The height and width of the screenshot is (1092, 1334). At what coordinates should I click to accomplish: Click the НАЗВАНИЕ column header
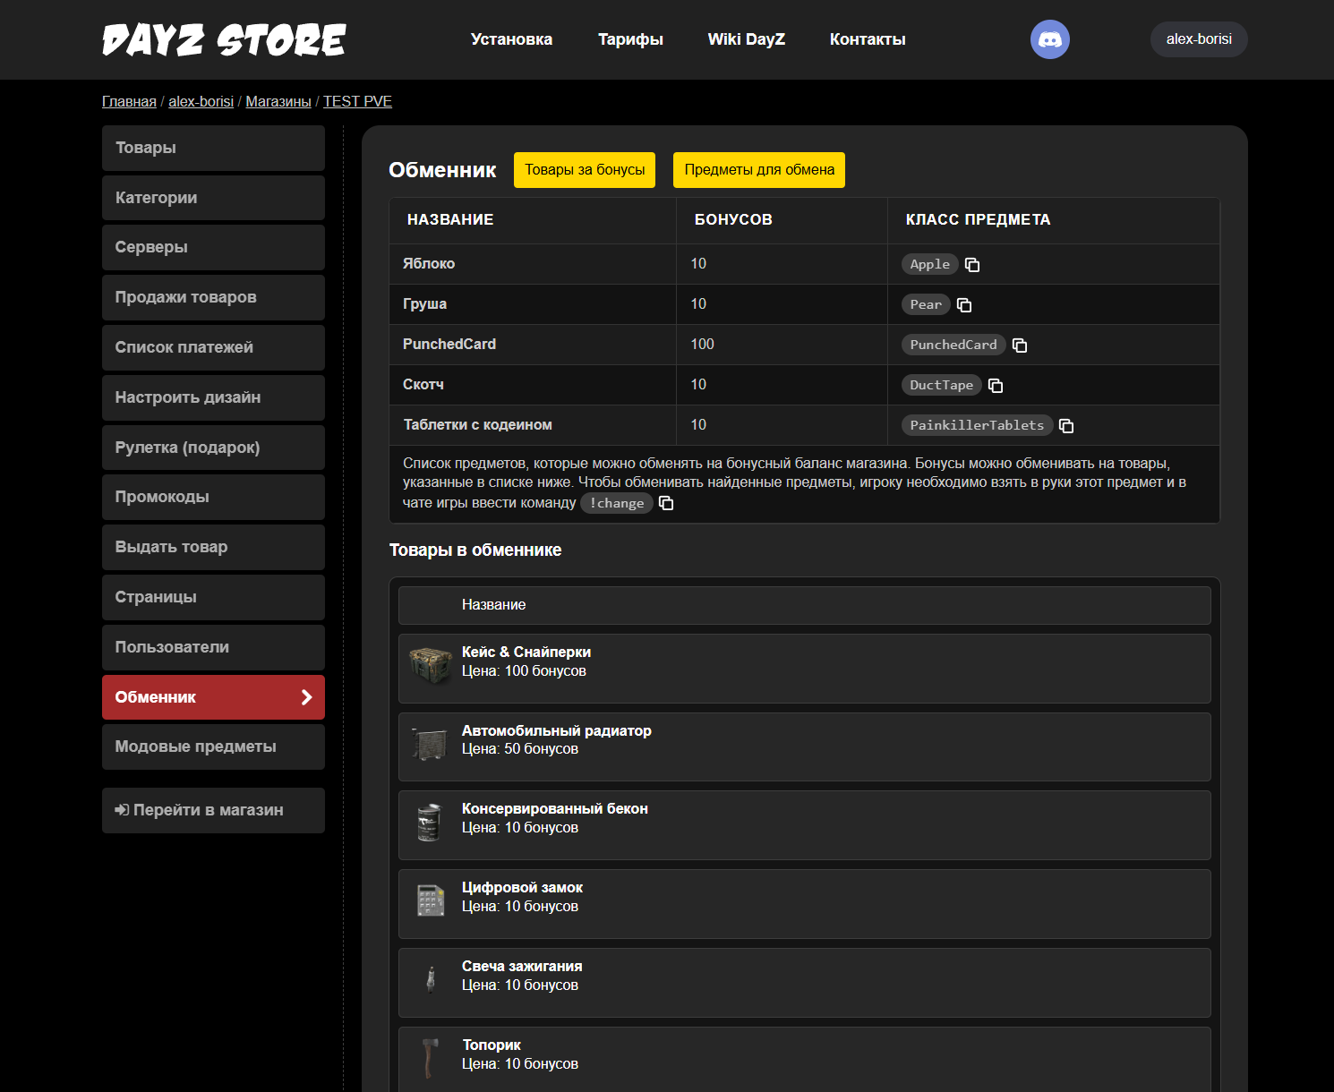[450, 220]
